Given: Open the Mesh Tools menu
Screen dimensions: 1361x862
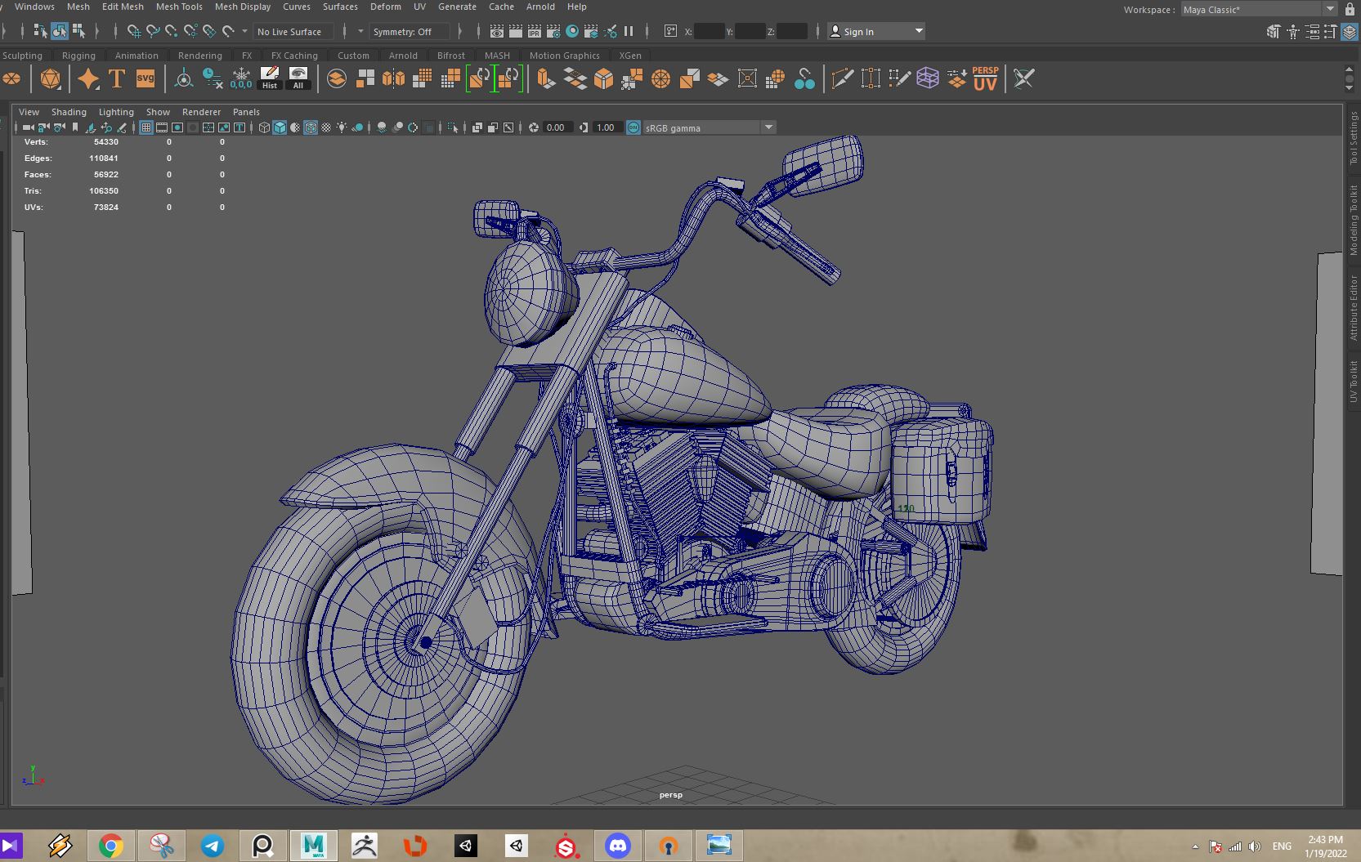Looking at the screenshot, I should pyautogui.click(x=179, y=7).
